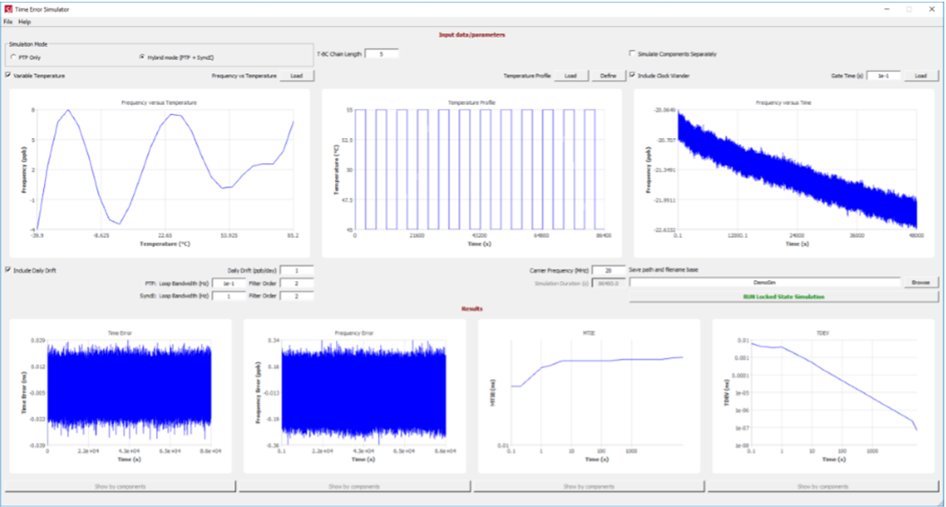This screenshot has height=507, width=946.
Task: Click the Frequency versus Temperature plot
Action: click(x=159, y=173)
